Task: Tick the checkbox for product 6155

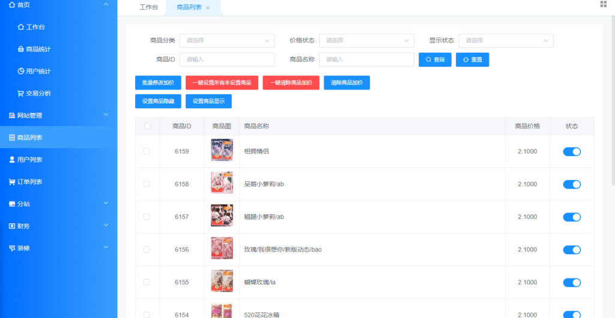Action: tap(147, 282)
